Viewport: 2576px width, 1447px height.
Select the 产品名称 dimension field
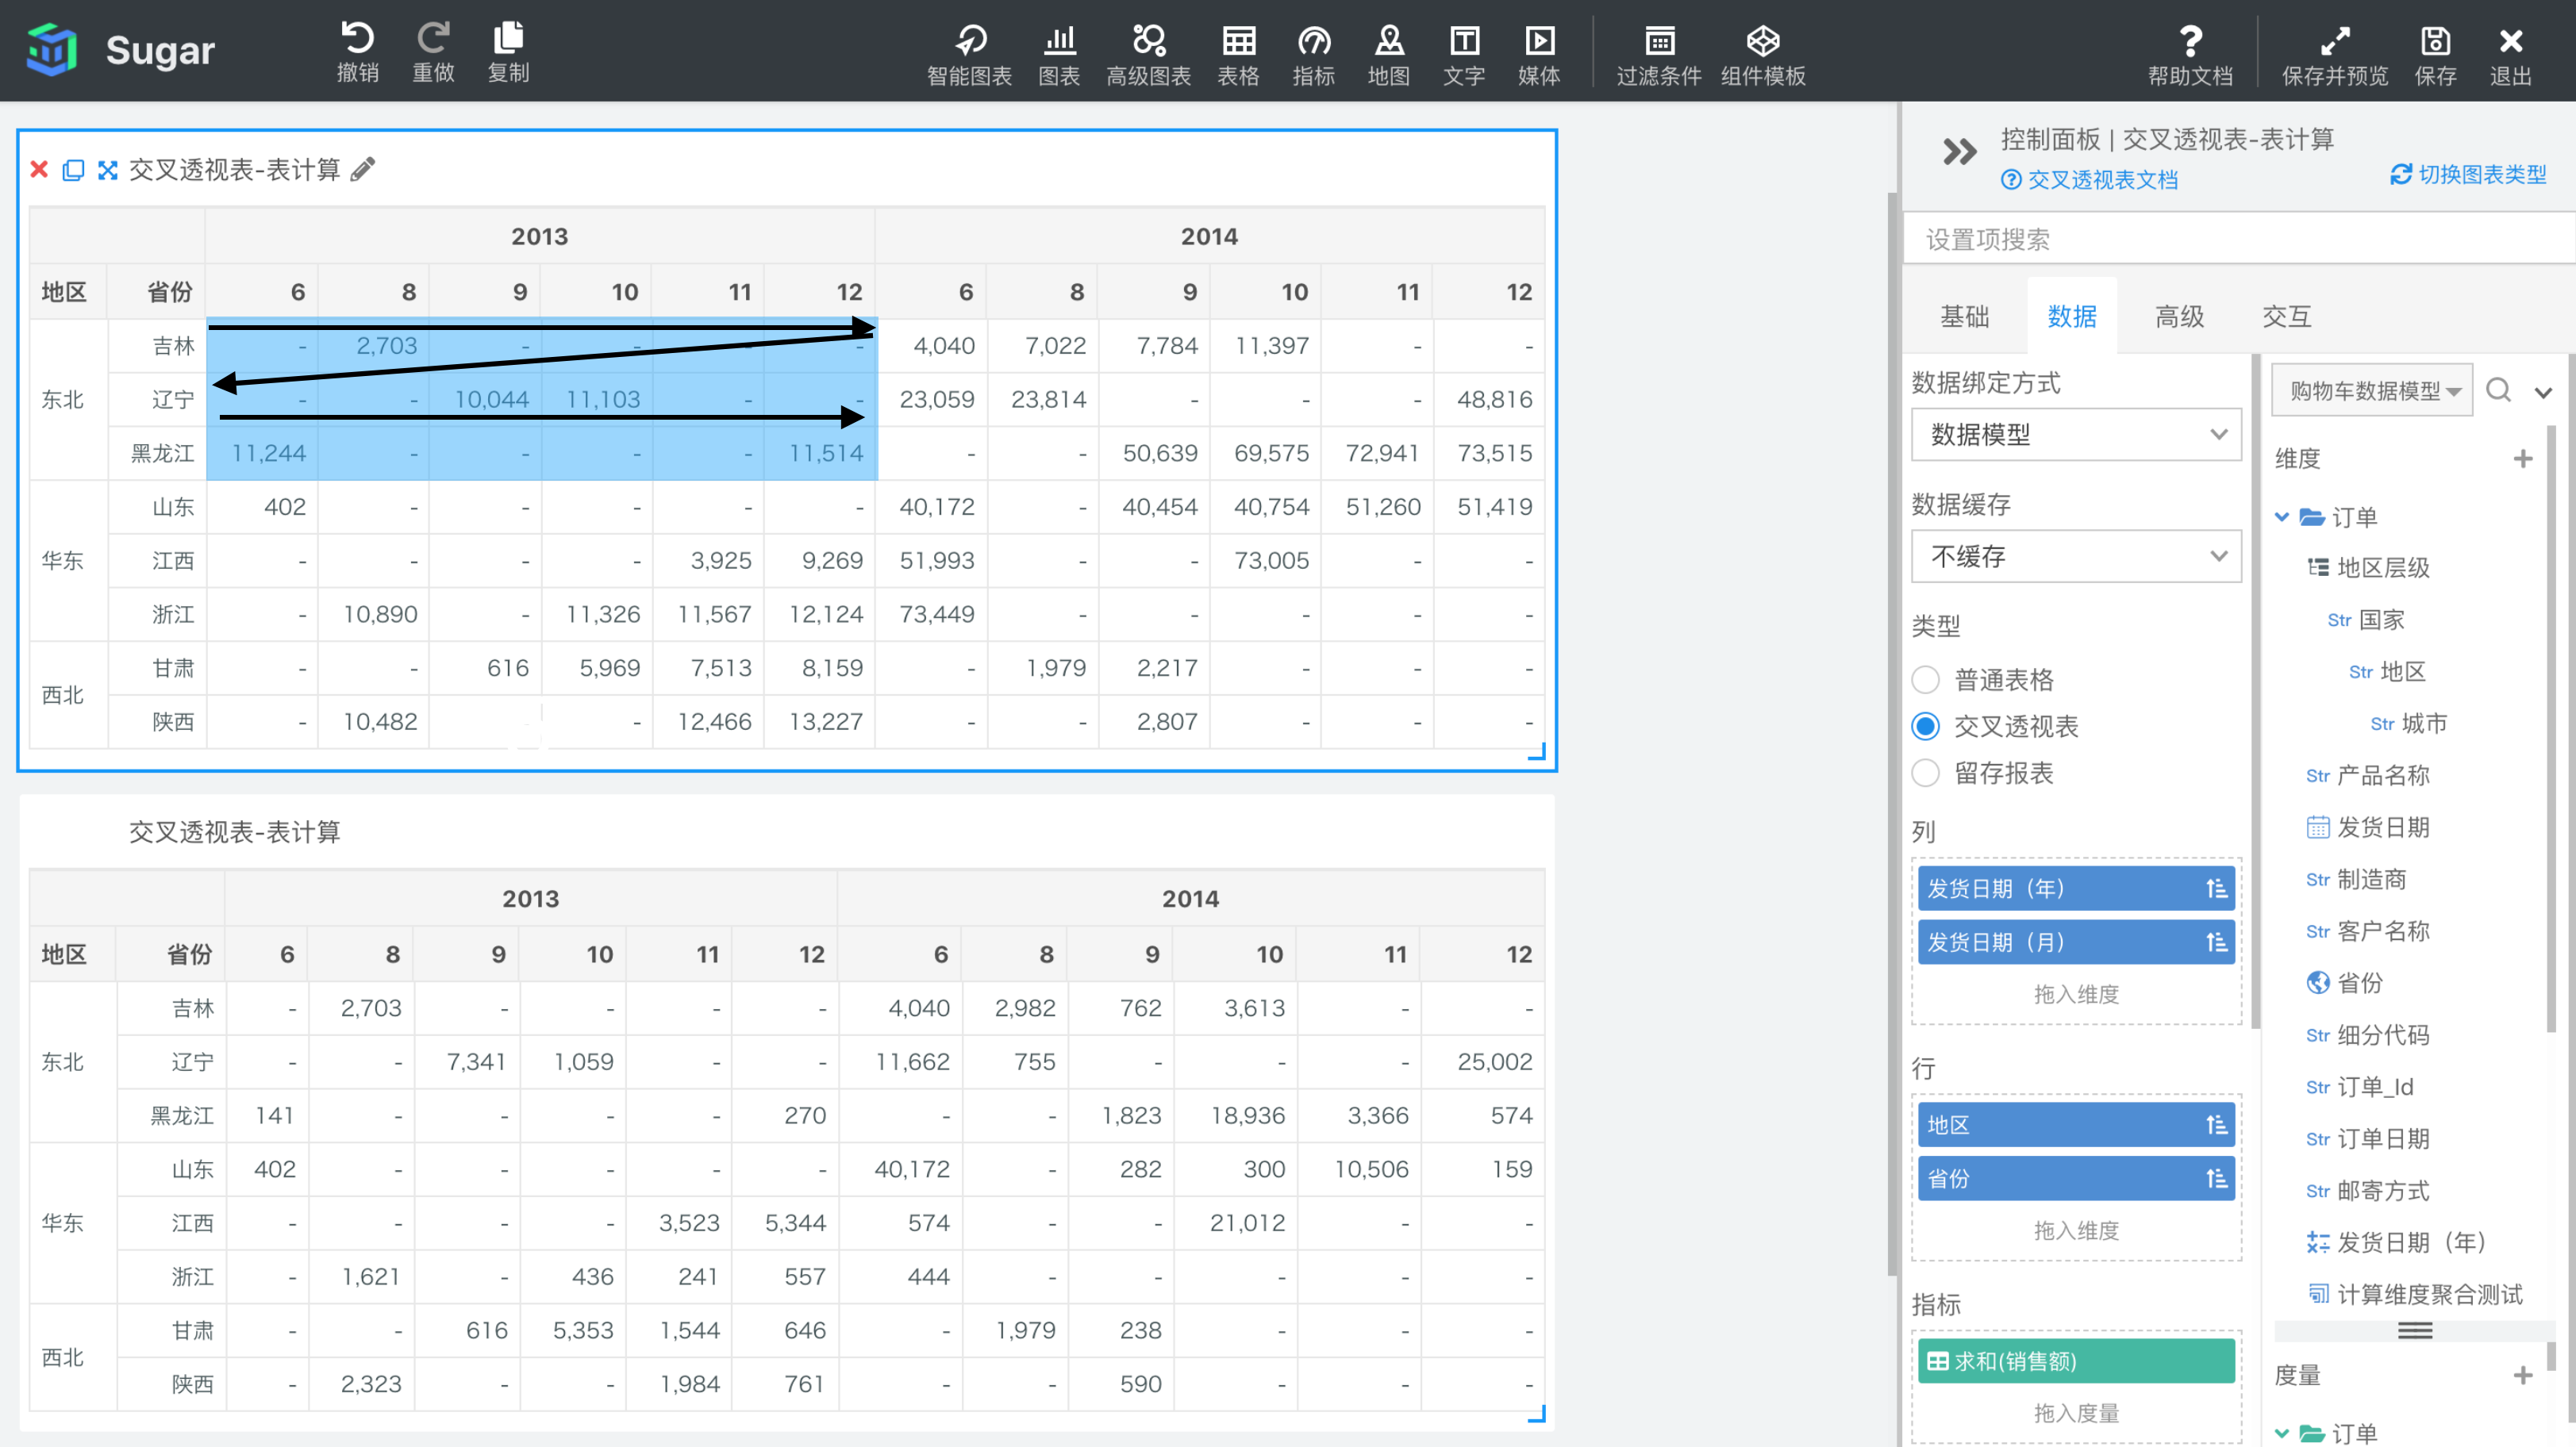coord(2368,776)
